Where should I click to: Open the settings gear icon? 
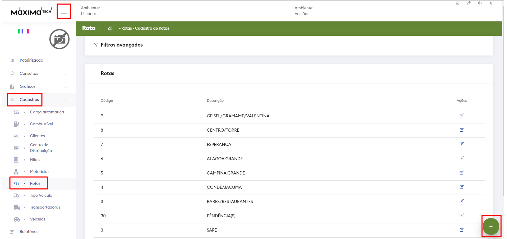click(x=480, y=3)
